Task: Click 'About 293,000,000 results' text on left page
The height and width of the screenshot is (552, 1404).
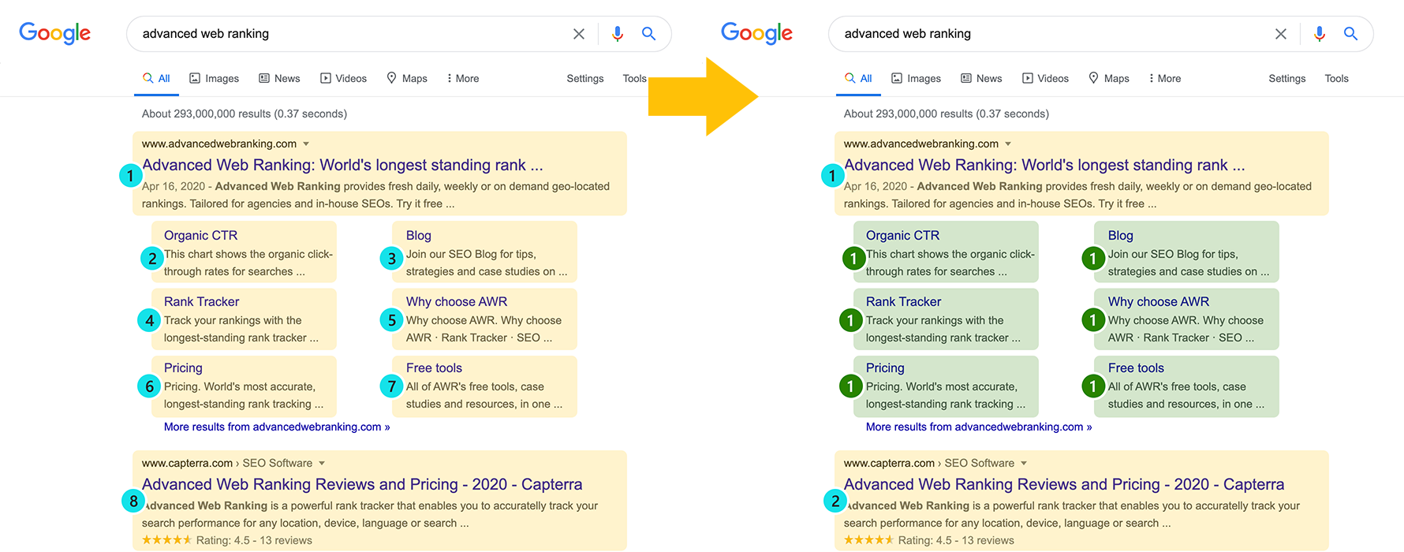Action: 245,114
